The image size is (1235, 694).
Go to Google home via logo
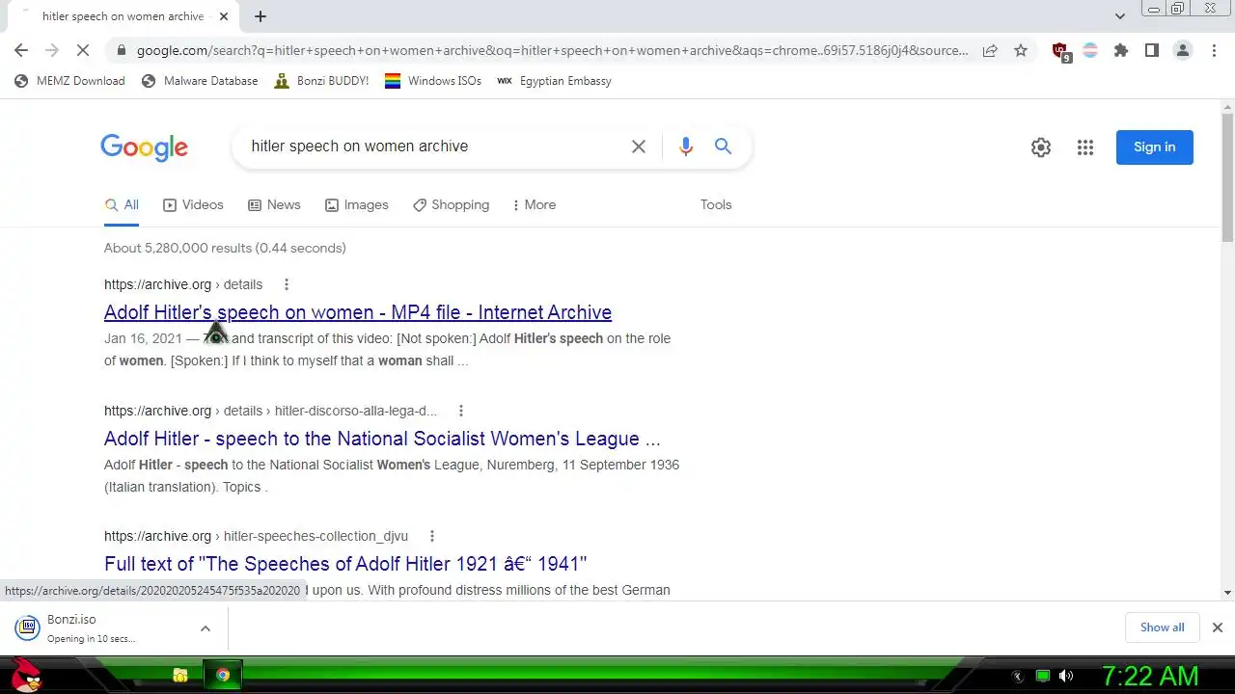(x=144, y=147)
